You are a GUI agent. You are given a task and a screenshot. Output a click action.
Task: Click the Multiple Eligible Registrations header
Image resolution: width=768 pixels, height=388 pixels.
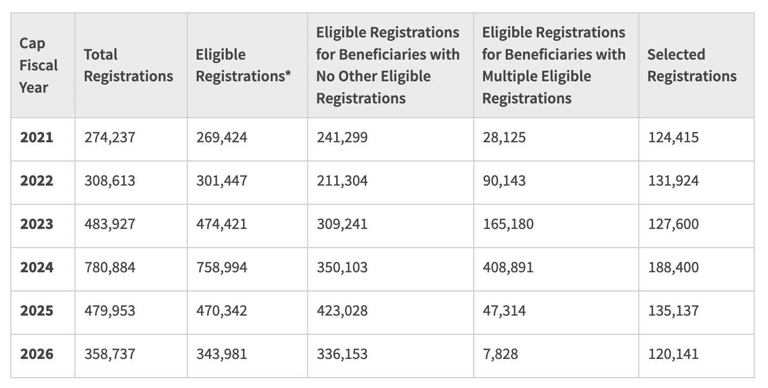[x=554, y=65]
